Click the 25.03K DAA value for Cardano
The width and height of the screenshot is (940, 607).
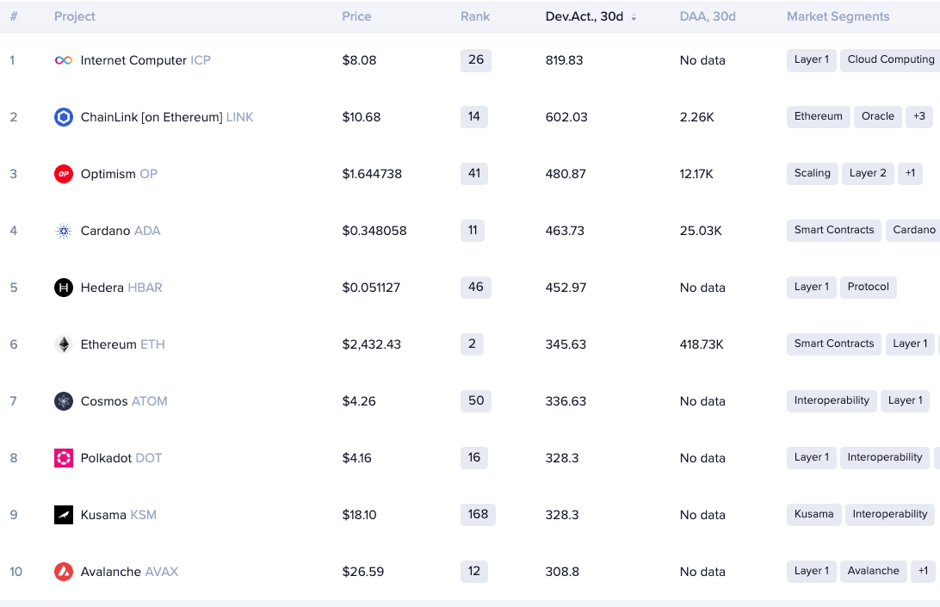701,231
